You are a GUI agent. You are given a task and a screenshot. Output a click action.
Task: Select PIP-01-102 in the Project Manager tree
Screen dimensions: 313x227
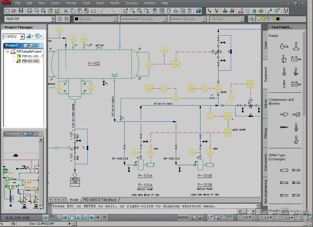pyautogui.click(x=31, y=61)
